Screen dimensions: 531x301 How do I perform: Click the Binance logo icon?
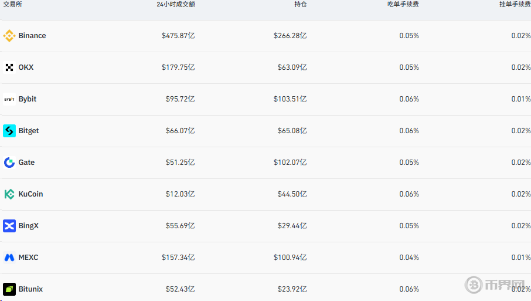coord(9,36)
